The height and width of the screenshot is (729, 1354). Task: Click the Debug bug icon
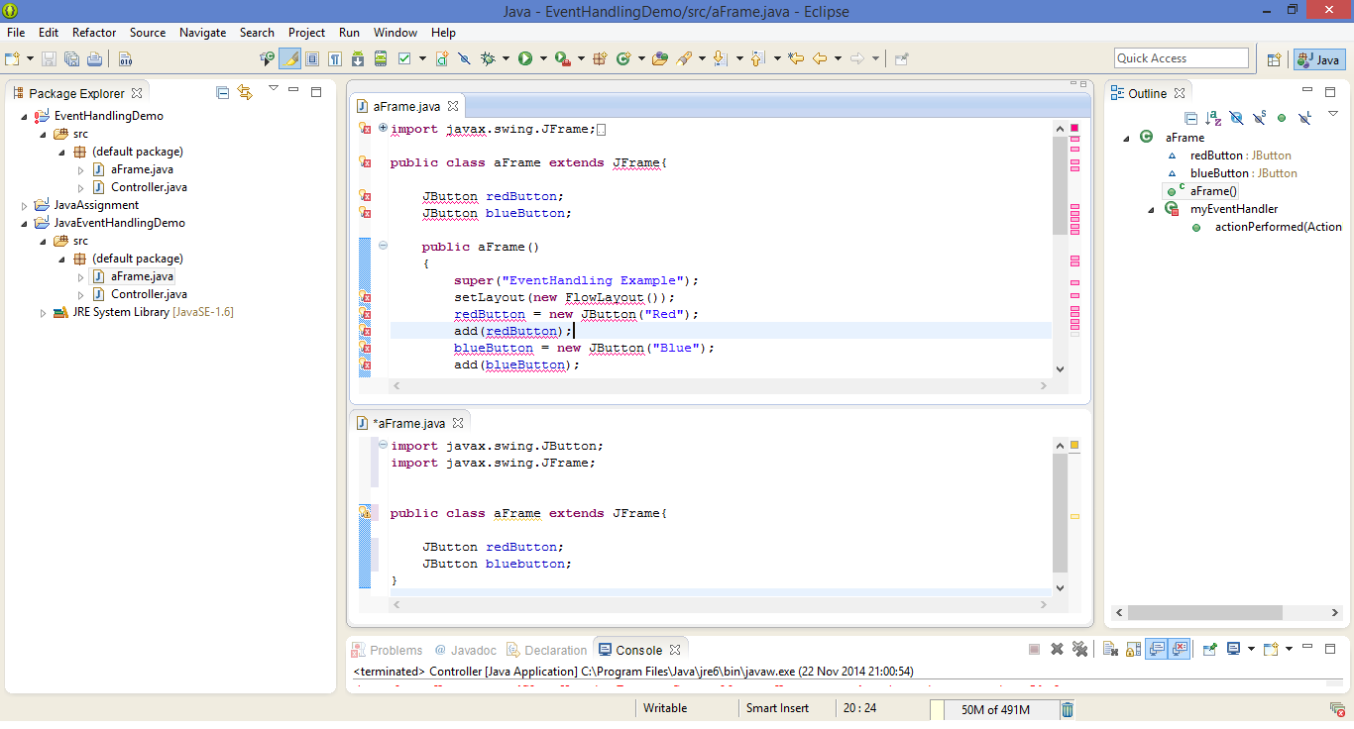488,58
